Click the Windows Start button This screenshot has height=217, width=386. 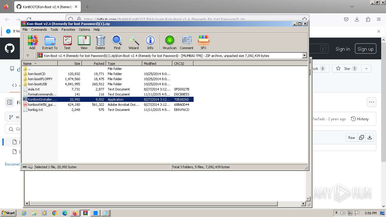point(8,213)
